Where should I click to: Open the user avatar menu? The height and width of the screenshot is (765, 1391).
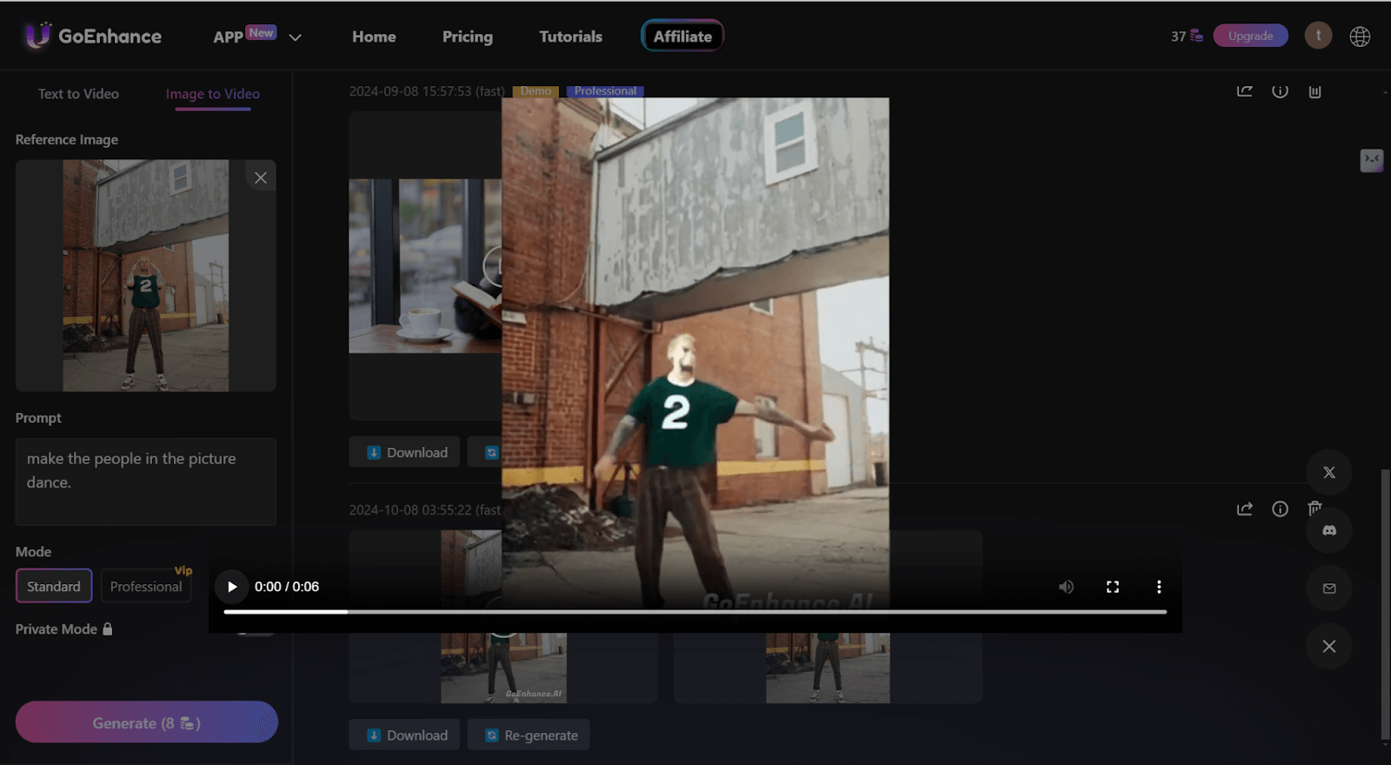click(1318, 36)
